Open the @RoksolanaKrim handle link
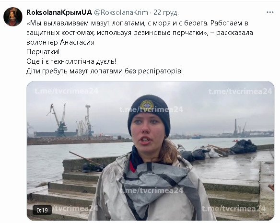280x223 pixels. [121, 12]
